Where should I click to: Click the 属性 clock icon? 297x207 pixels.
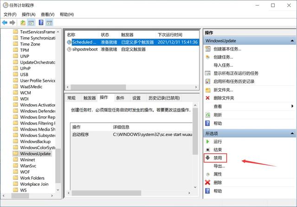[208, 174]
